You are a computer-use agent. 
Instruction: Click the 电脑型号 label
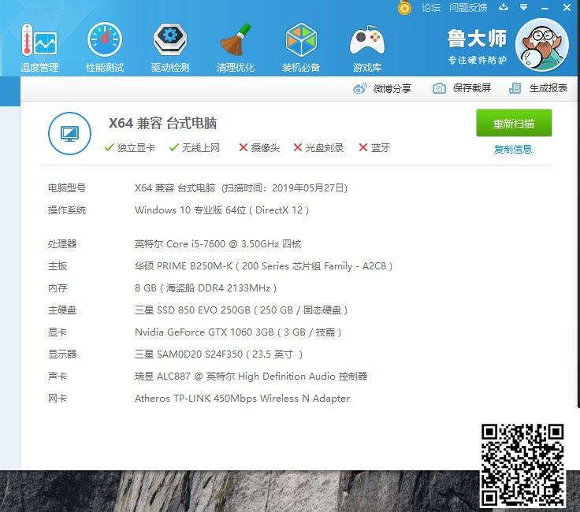(x=67, y=187)
